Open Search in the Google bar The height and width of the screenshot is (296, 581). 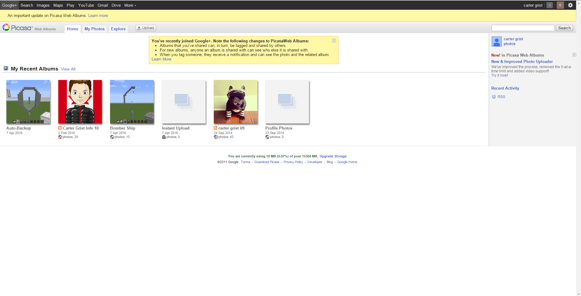pyautogui.click(x=27, y=5)
